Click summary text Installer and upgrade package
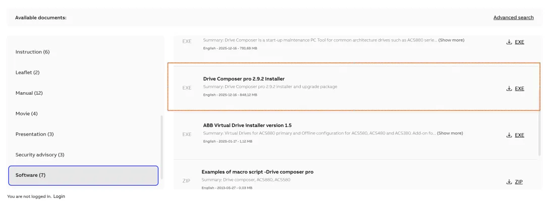Viewport: 545px width, 206px height. (x=270, y=87)
